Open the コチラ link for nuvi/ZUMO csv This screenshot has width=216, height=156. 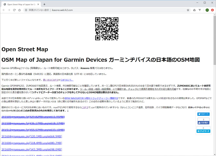click(85, 107)
